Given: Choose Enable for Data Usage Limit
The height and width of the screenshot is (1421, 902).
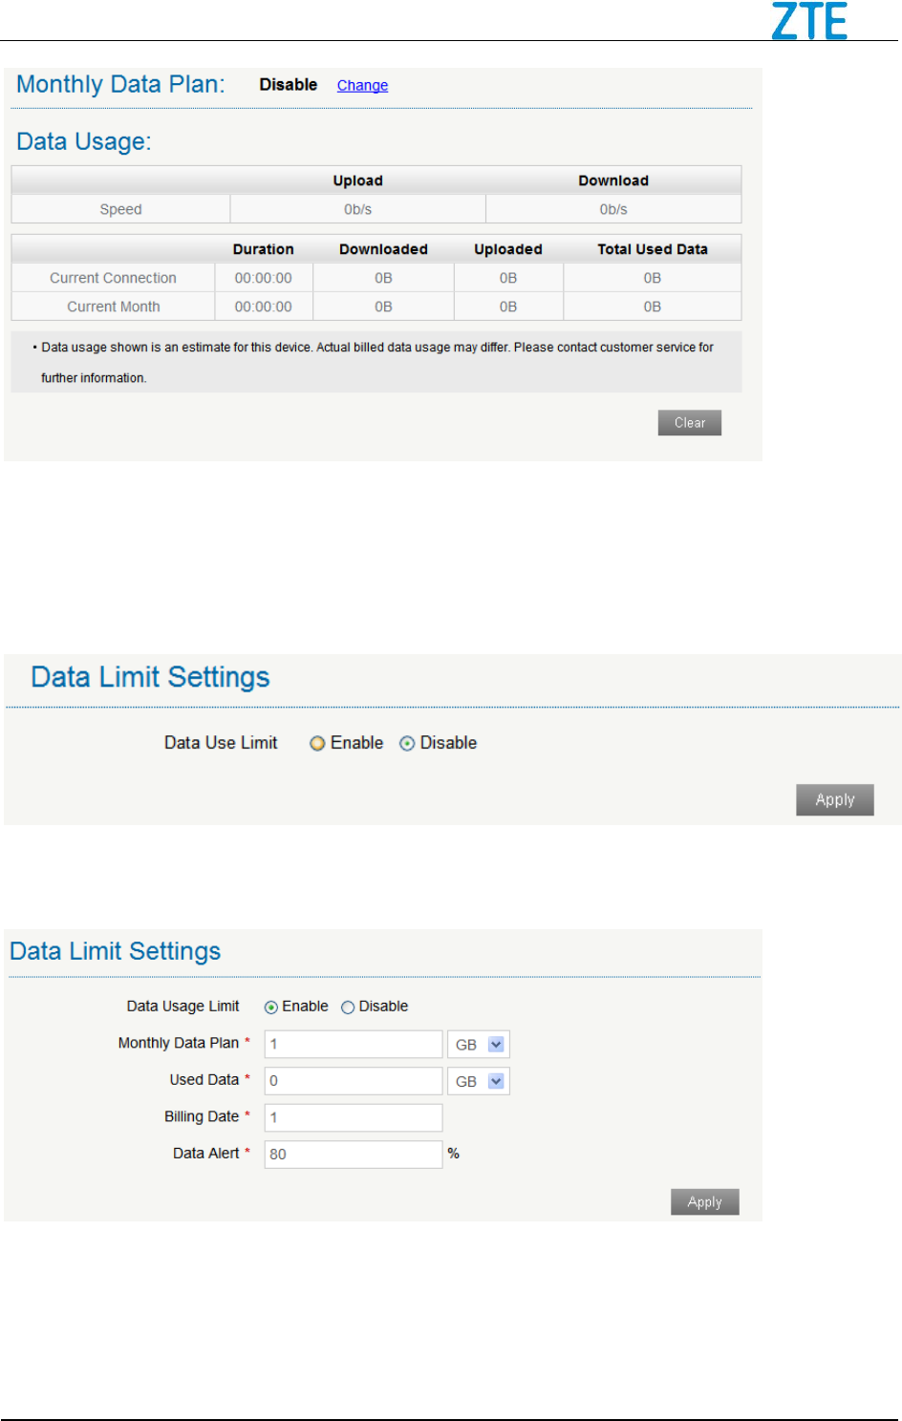Looking at the screenshot, I should click(271, 1007).
